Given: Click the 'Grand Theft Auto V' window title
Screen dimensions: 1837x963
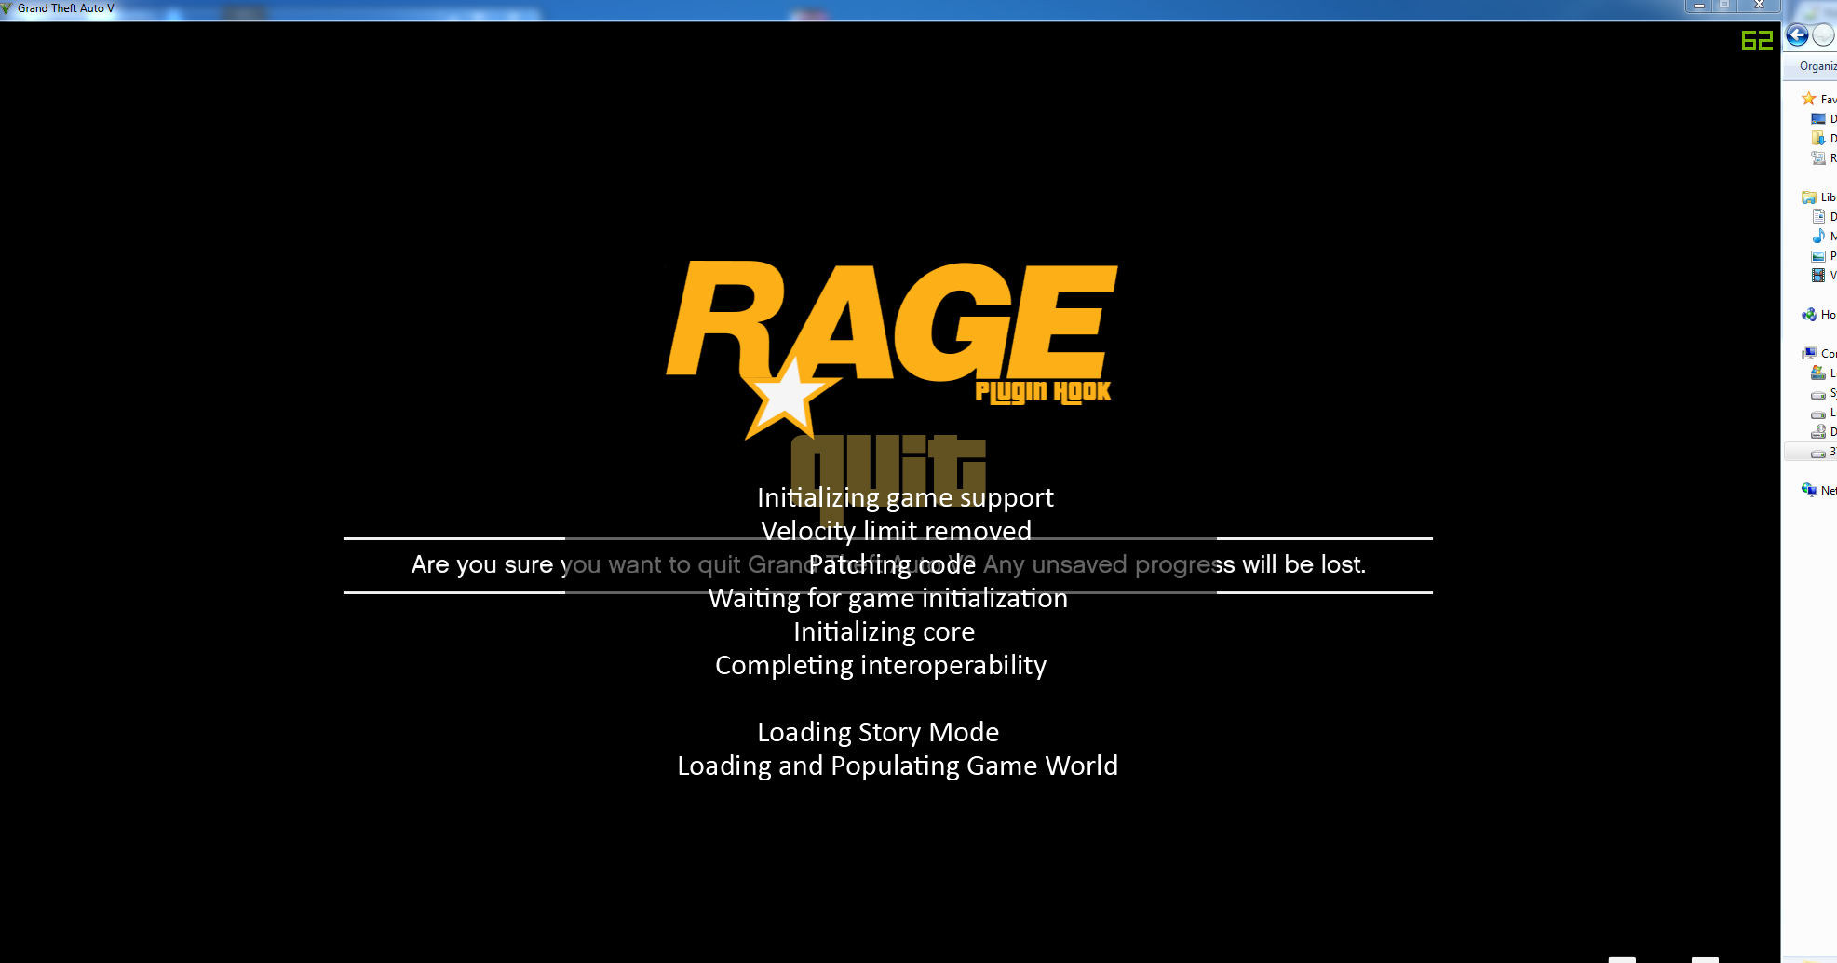Looking at the screenshot, I should coord(66,8).
